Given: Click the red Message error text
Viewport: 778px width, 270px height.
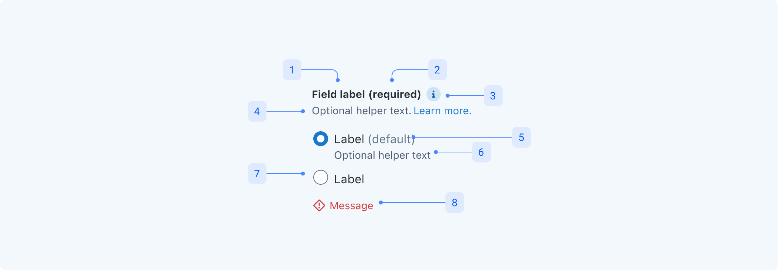Looking at the screenshot, I should [352, 206].
